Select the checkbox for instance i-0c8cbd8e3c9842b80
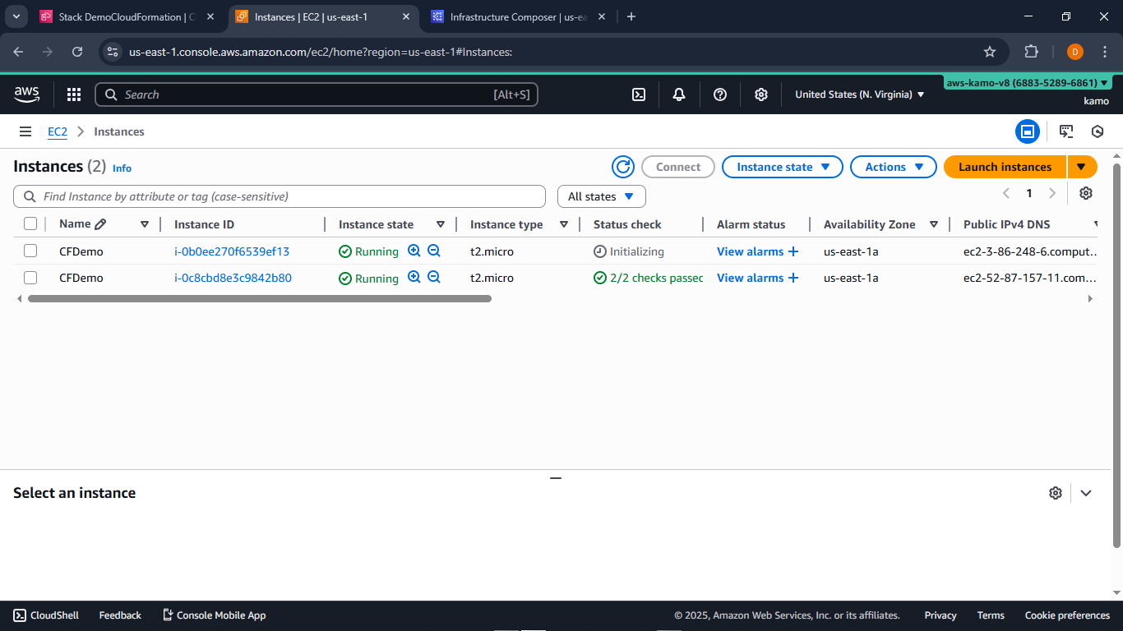 pos(30,278)
